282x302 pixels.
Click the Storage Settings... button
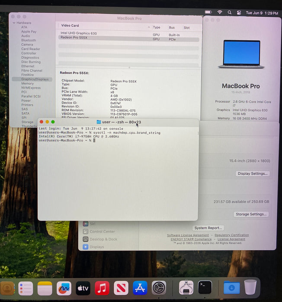251,214
